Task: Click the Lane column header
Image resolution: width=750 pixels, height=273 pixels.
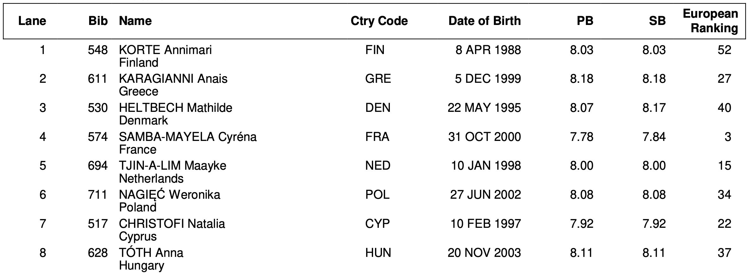Action: coord(32,21)
